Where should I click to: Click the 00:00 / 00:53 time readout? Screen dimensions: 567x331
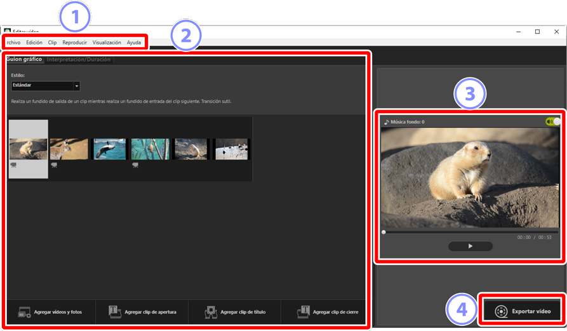click(x=534, y=238)
